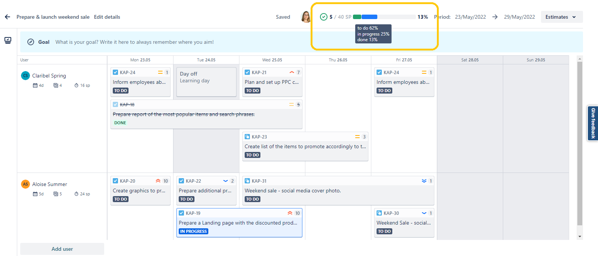Click the lowest priority icon on KAP-31
Screen dimensions: 598x256
click(x=424, y=181)
